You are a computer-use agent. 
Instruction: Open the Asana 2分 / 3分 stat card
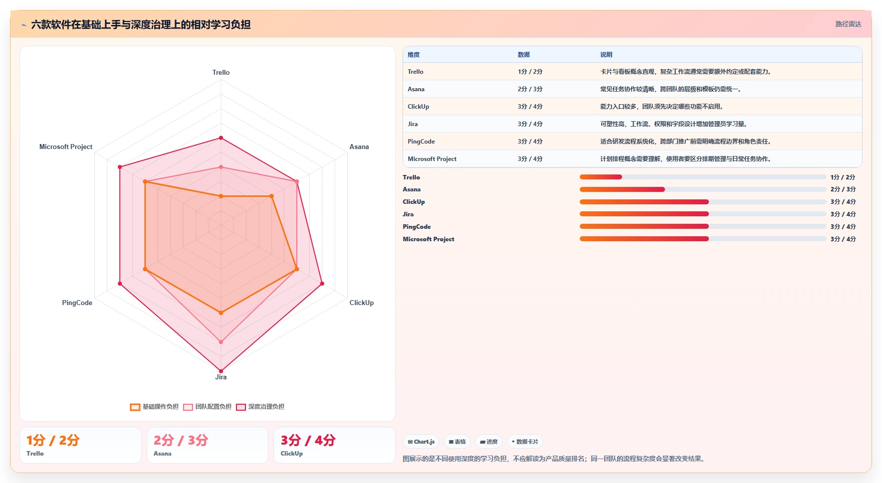(208, 445)
